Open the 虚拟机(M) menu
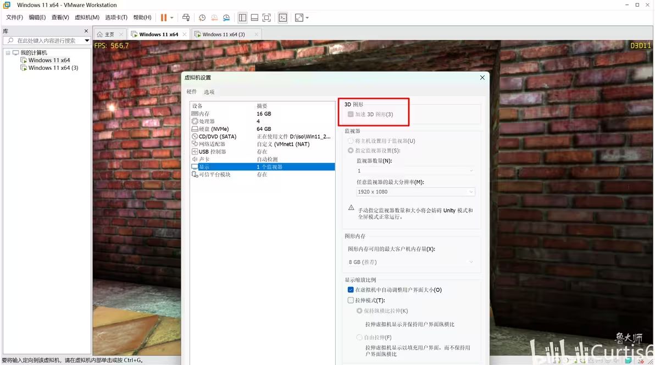This screenshot has width=655, height=365. pyautogui.click(x=87, y=17)
